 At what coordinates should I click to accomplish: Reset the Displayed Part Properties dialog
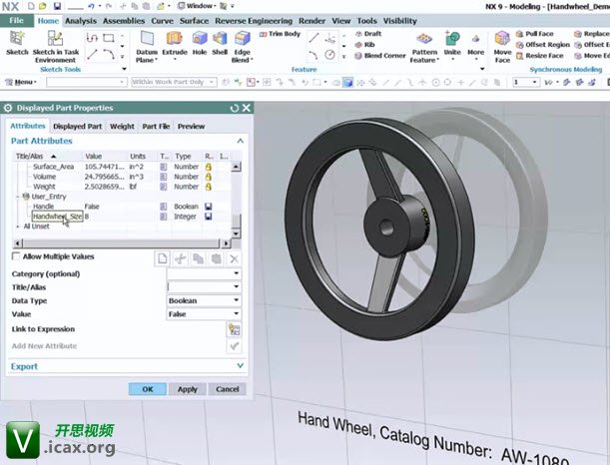point(235,108)
